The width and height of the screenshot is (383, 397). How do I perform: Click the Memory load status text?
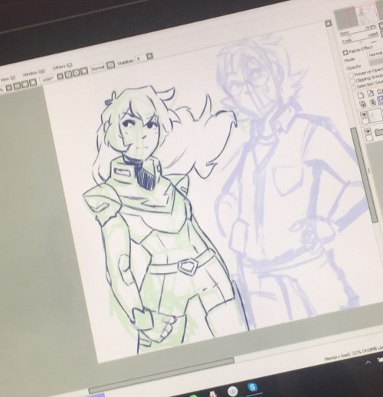(x=354, y=353)
